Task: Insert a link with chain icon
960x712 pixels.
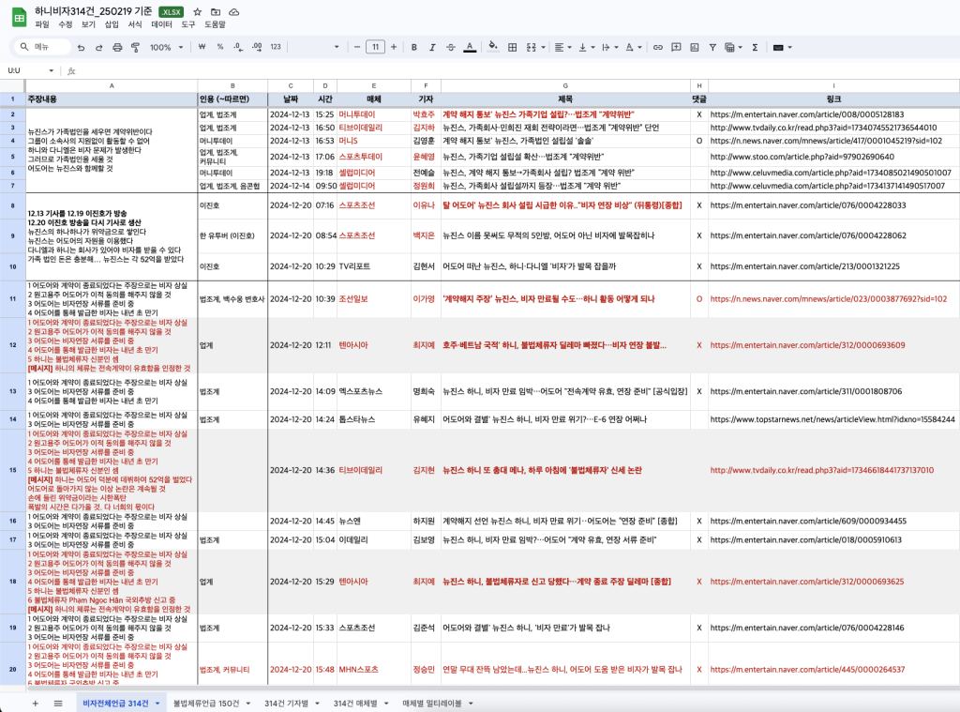Action: point(657,47)
